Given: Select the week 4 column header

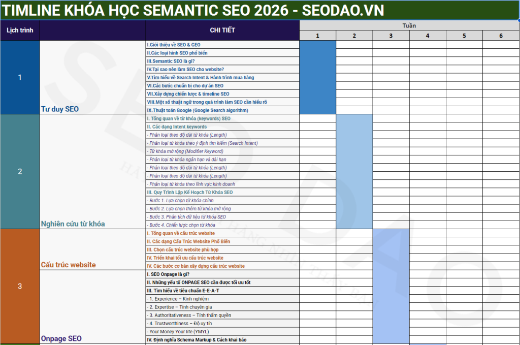Looking at the screenshot, I should click(428, 36).
